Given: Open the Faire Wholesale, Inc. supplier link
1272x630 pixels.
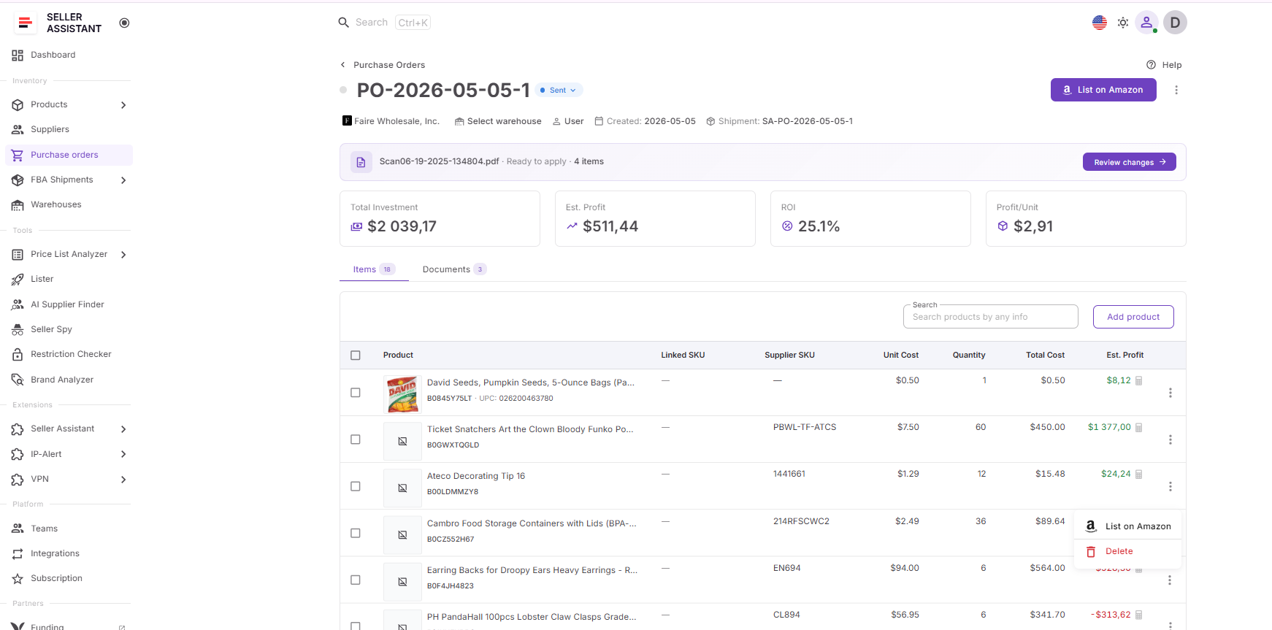Looking at the screenshot, I should click(x=391, y=121).
